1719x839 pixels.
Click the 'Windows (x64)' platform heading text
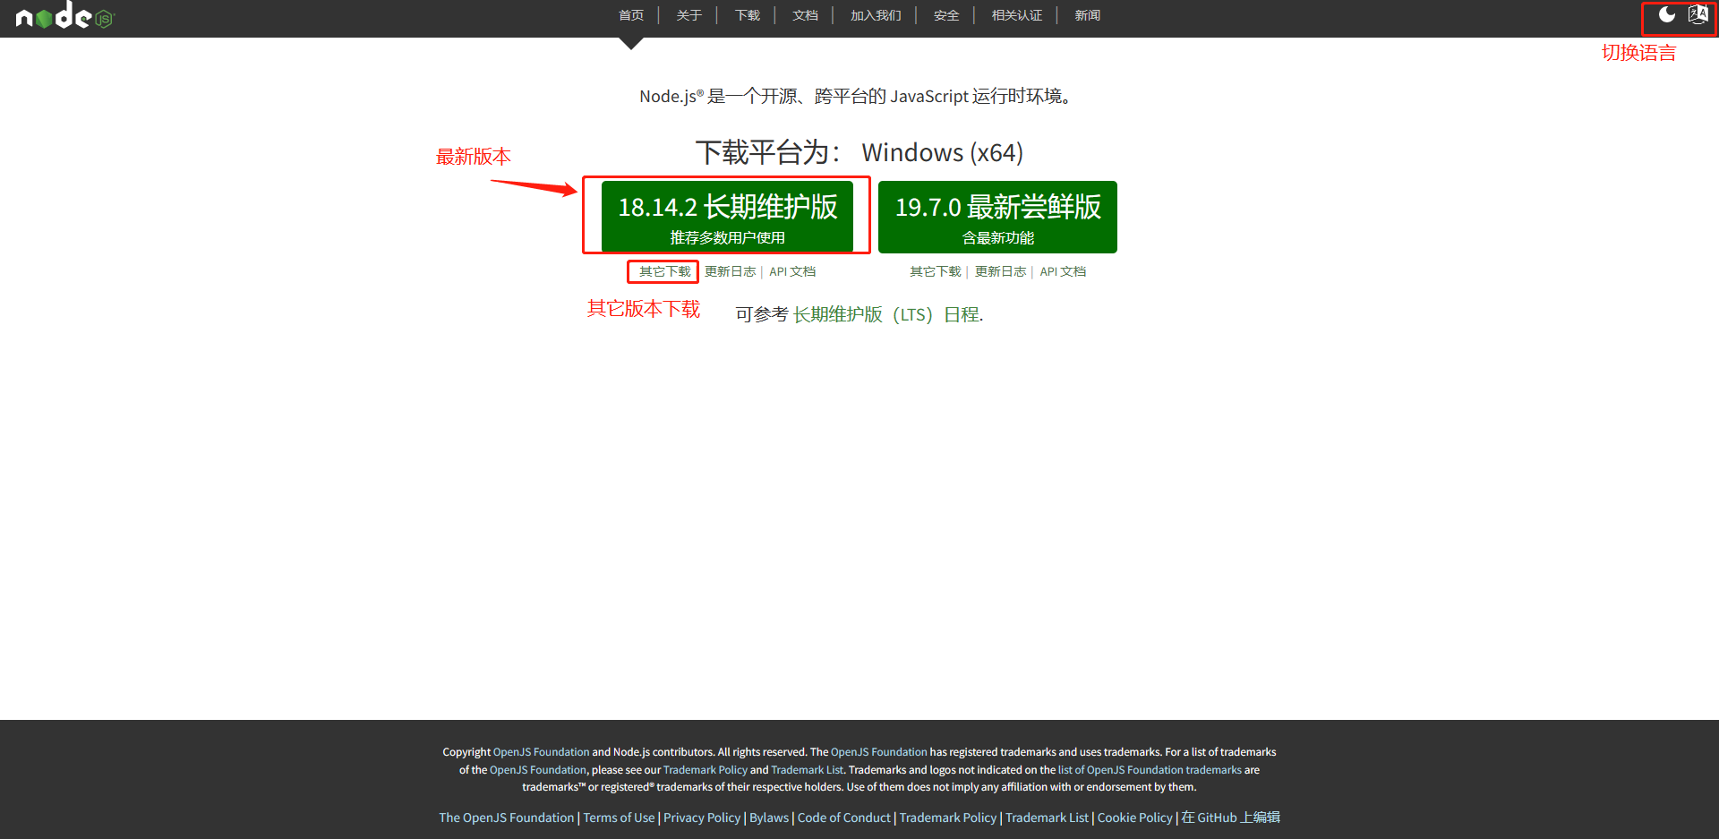(x=942, y=152)
